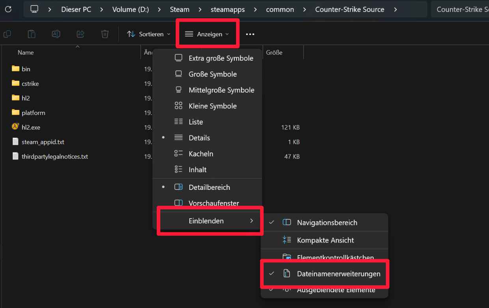Click the paste clipboard icon

click(32, 34)
